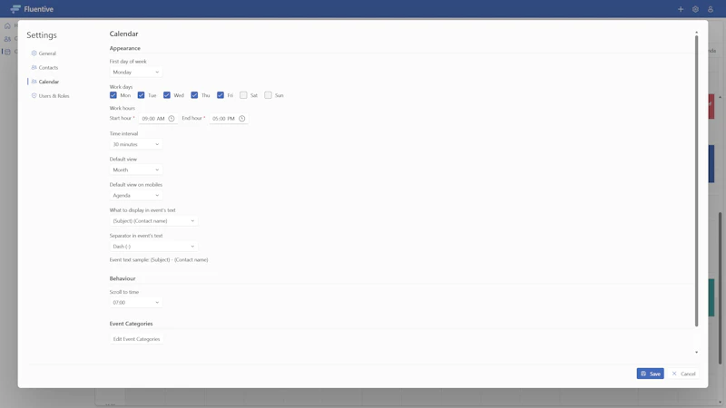Click the Fluentive logo icon
The height and width of the screenshot is (408, 726).
click(15, 9)
